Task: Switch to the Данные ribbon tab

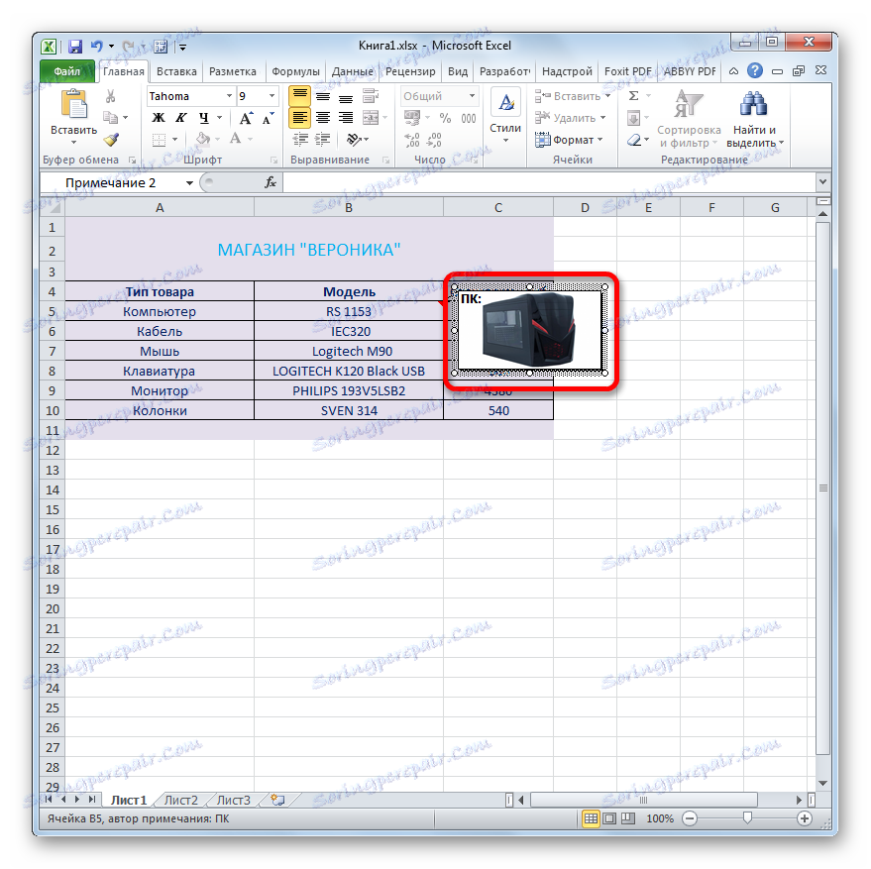Action: pos(352,71)
